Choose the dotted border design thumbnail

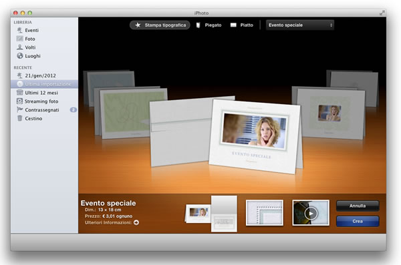tap(265, 213)
